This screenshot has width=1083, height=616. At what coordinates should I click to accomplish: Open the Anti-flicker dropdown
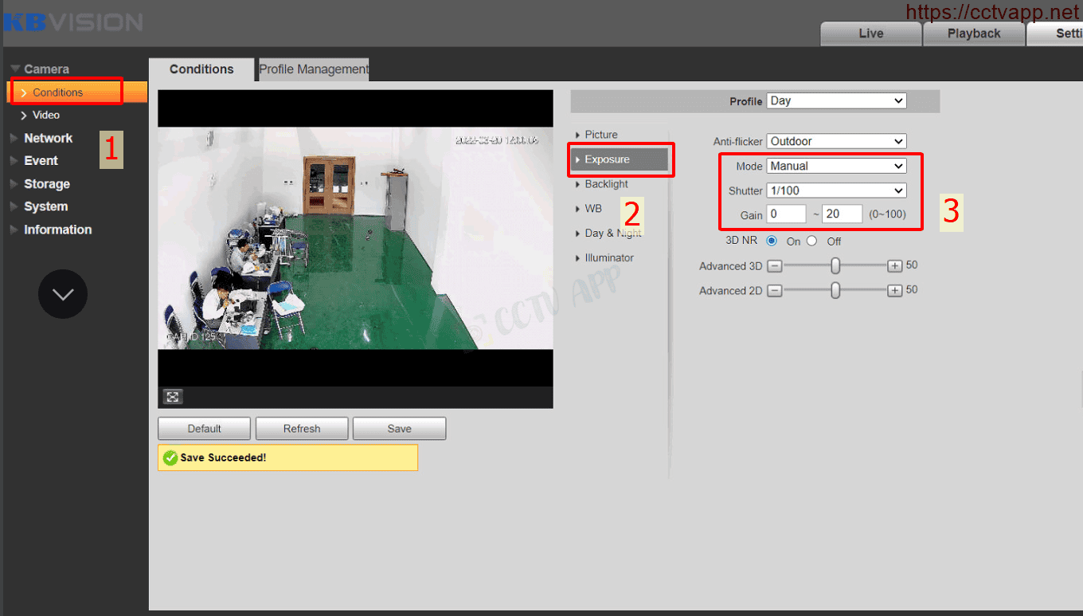[x=836, y=141]
